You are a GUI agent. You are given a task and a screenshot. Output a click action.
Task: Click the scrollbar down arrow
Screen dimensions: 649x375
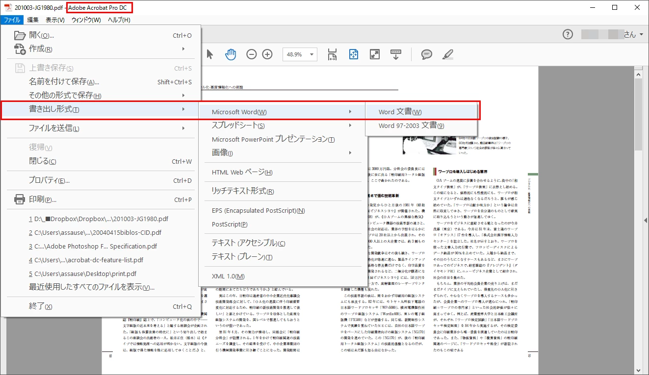[638, 371]
